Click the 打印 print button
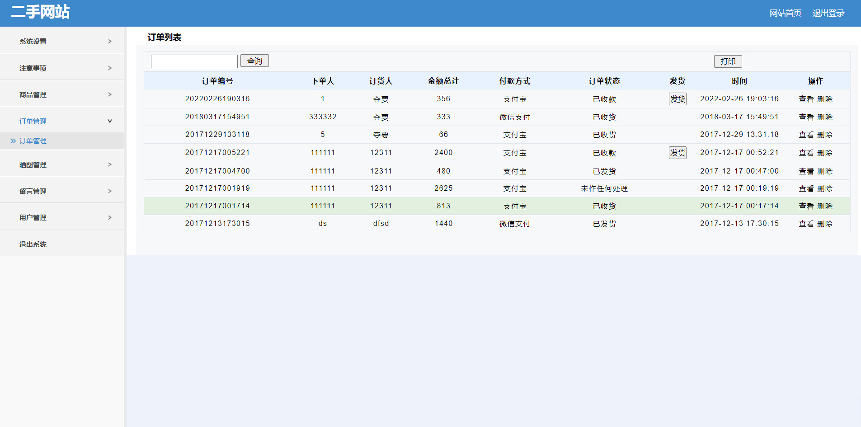The height and width of the screenshot is (427, 861). pyautogui.click(x=728, y=61)
